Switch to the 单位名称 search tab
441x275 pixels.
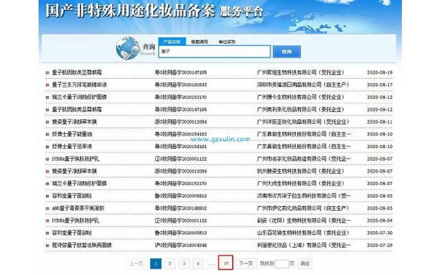[x=227, y=42]
